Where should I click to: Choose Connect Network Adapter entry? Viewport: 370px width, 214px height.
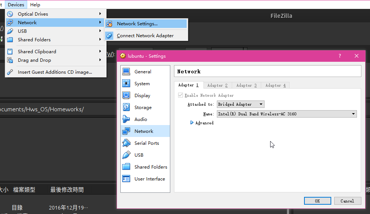point(146,36)
